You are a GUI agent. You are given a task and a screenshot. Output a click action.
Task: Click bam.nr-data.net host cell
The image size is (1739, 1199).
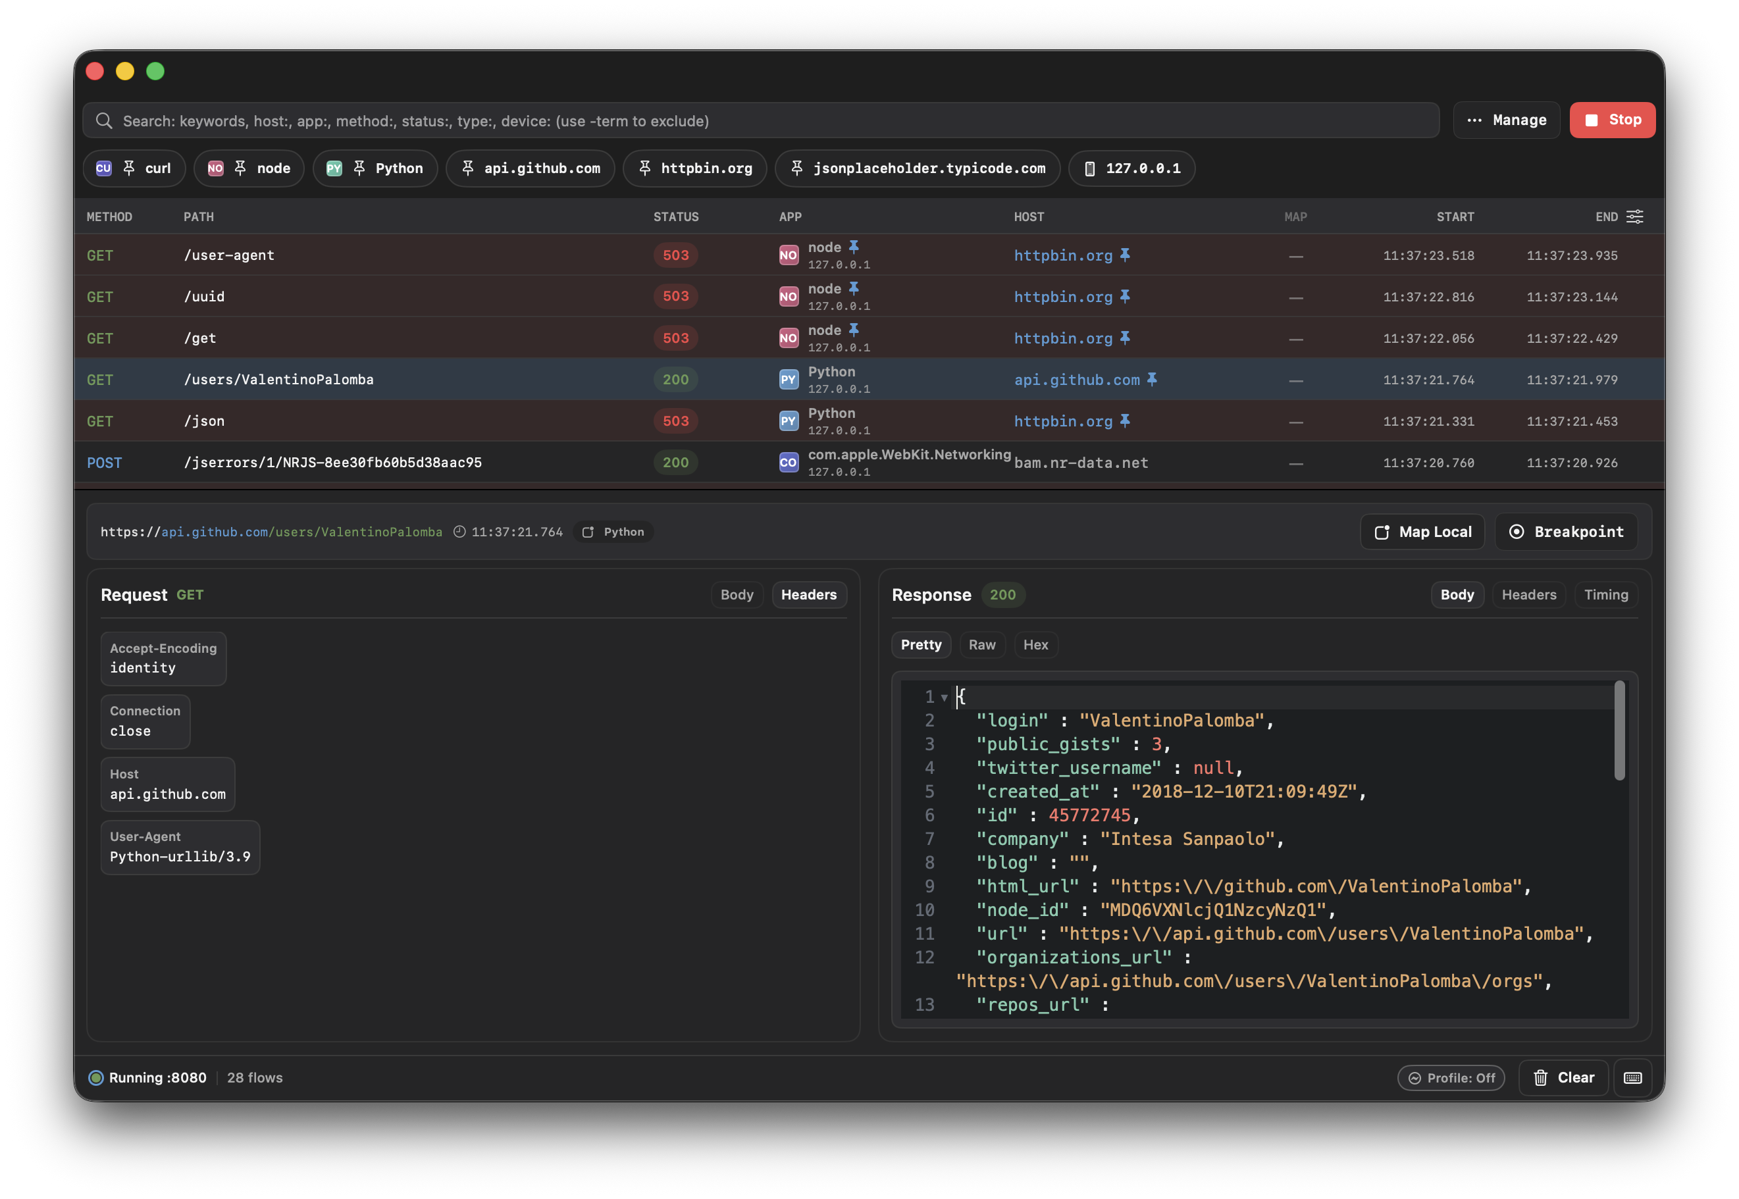pyautogui.click(x=1080, y=463)
